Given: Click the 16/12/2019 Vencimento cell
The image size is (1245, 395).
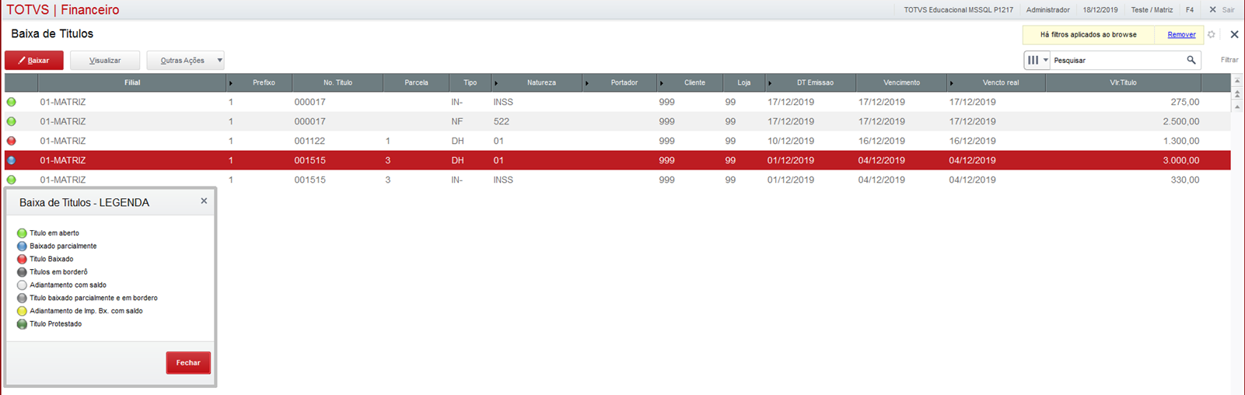Looking at the screenshot, I should click(x=882, y=141).
